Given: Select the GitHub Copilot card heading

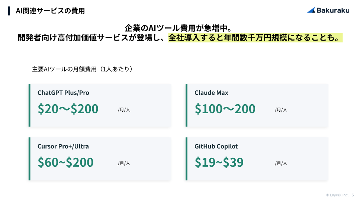Looking at the screenshot, I should [x=216, y=146].
